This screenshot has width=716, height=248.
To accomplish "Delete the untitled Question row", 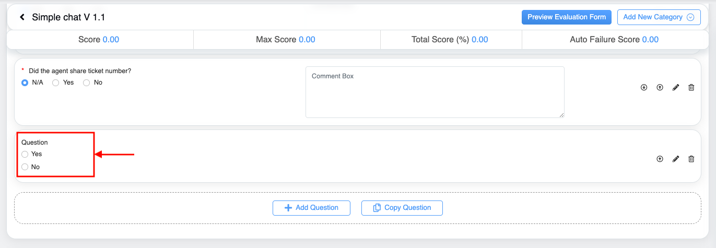I will [691, 159].
